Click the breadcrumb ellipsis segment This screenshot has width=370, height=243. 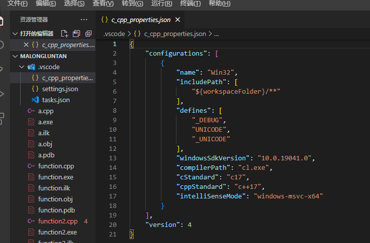[216, 35]
